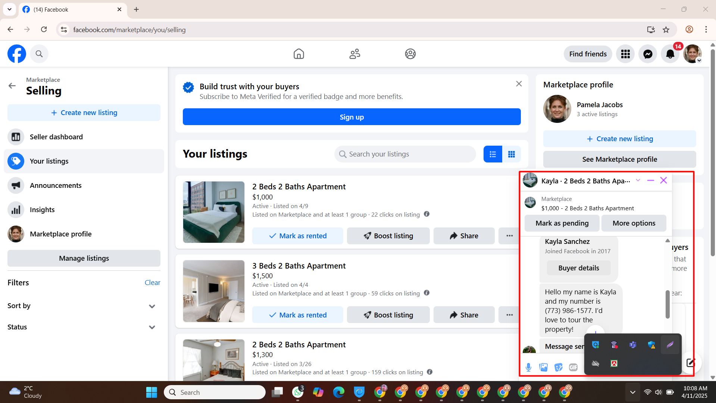Choose a sticker in chat
This screenshot has height=403, width=716.
click(x=558, y=367)
